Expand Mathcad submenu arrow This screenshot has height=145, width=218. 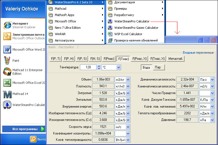point(102,9)
